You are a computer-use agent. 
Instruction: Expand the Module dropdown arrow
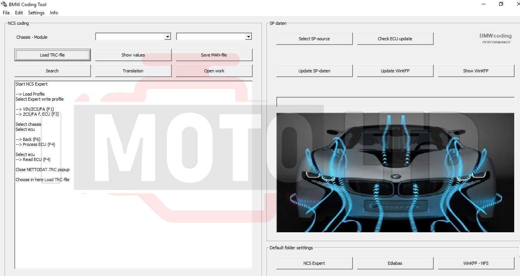248,37
